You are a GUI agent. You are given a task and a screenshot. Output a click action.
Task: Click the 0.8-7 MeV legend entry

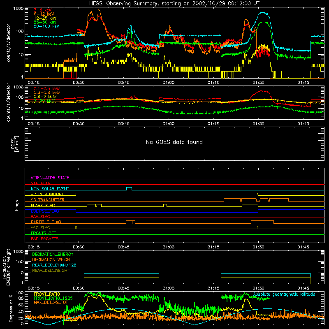point(45,97)
